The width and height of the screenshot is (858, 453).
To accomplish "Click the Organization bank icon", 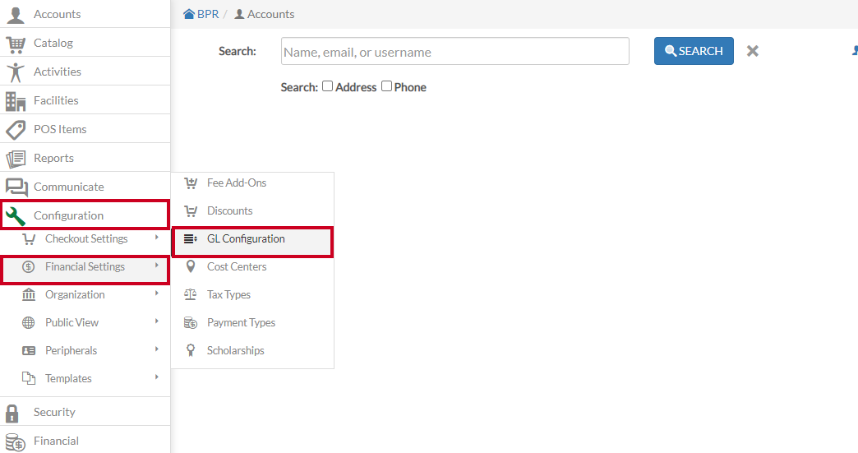I will [29, 295].
